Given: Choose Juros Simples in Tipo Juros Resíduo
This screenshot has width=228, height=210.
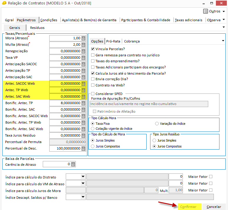Looking at the screenshot, I should [x=154, y=140].
